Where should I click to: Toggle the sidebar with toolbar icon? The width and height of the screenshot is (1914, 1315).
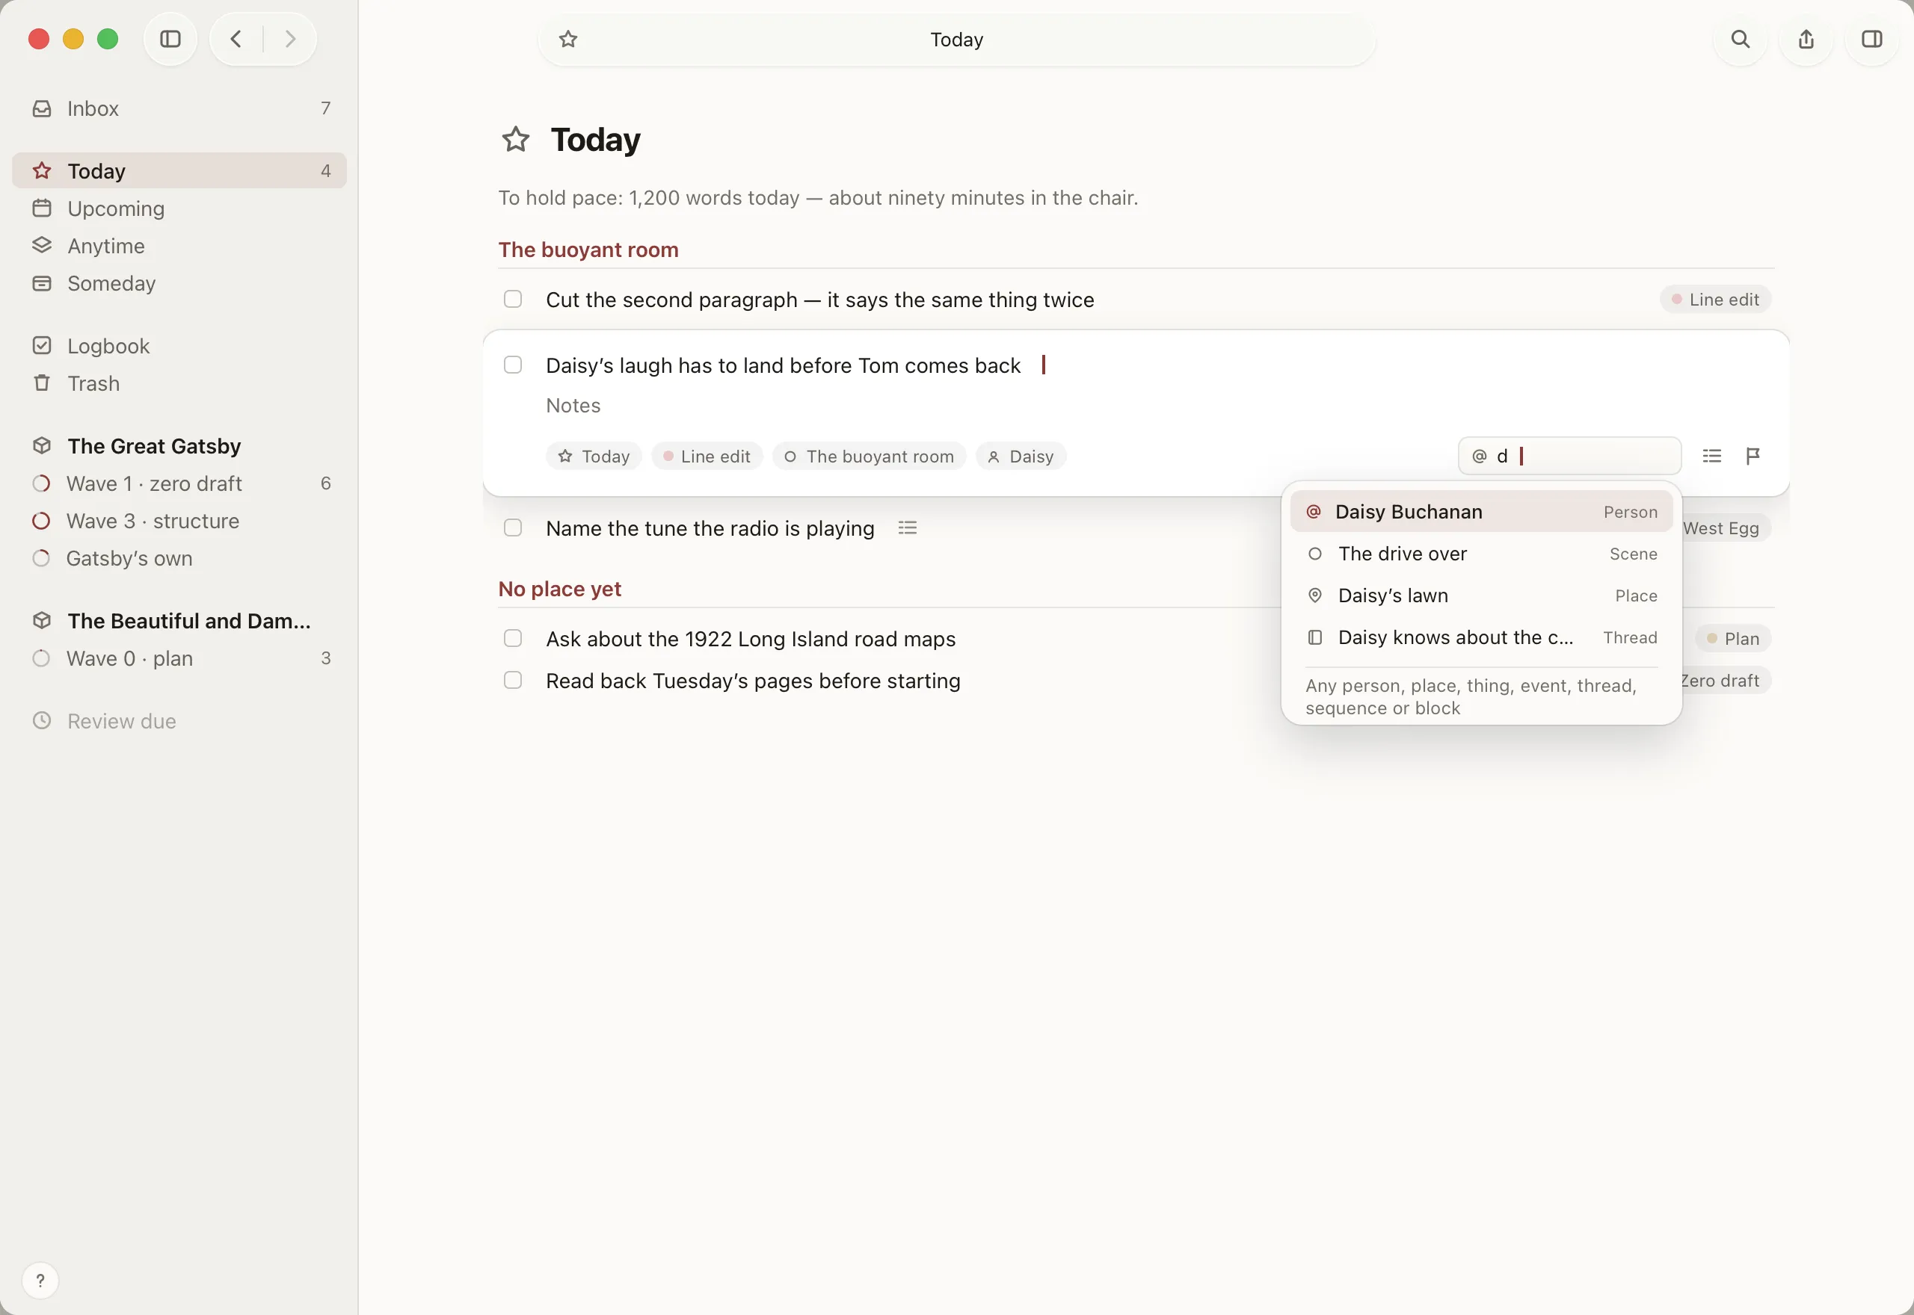[170, 39]
